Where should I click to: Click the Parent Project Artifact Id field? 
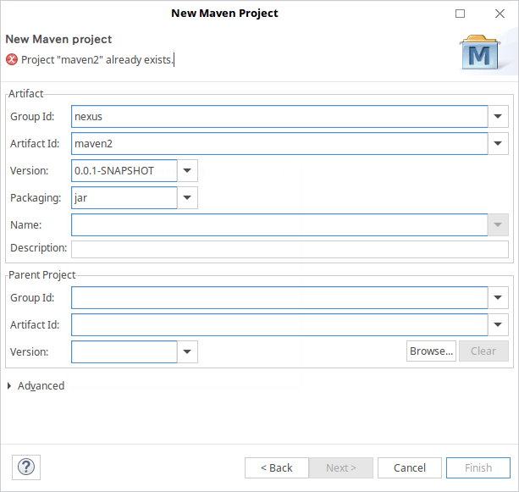coord(279,324)
